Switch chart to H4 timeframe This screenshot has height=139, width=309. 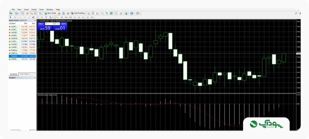79,17
